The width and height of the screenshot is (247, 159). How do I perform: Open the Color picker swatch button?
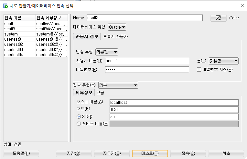218,18
